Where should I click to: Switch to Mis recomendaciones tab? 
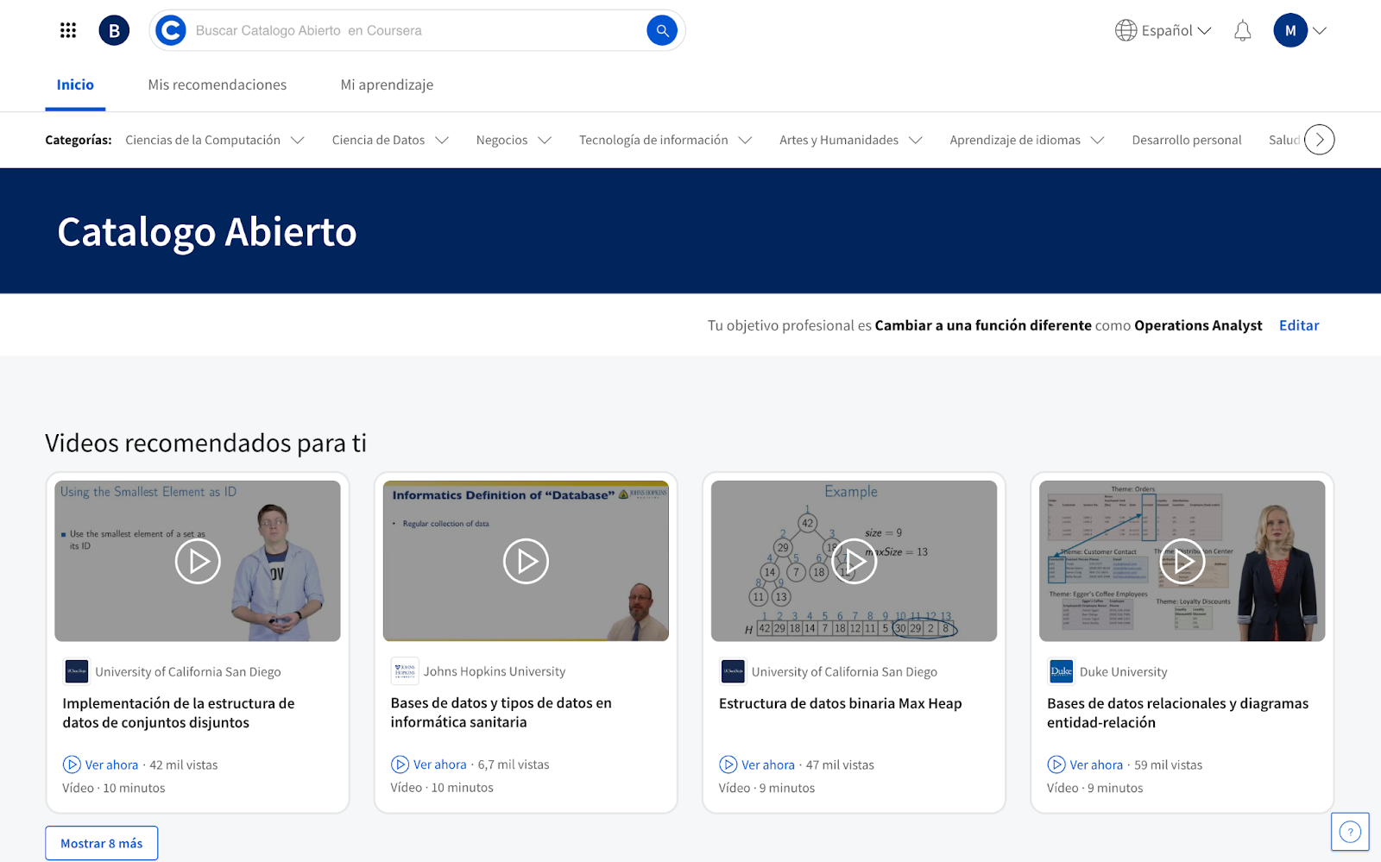pos(218,85)
